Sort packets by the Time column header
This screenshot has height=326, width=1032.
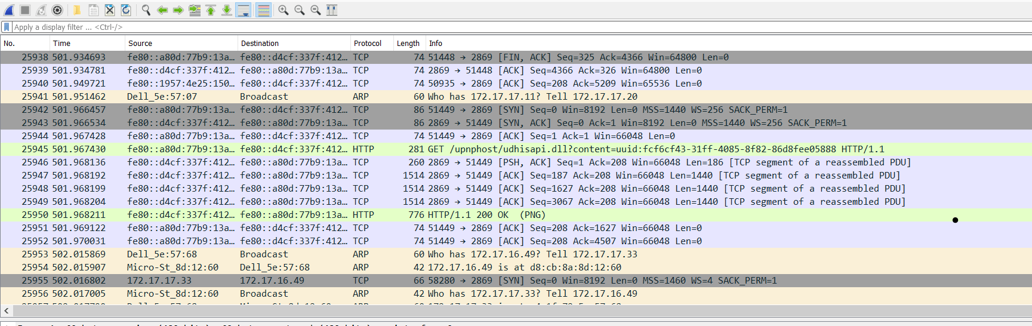(62, 44)
